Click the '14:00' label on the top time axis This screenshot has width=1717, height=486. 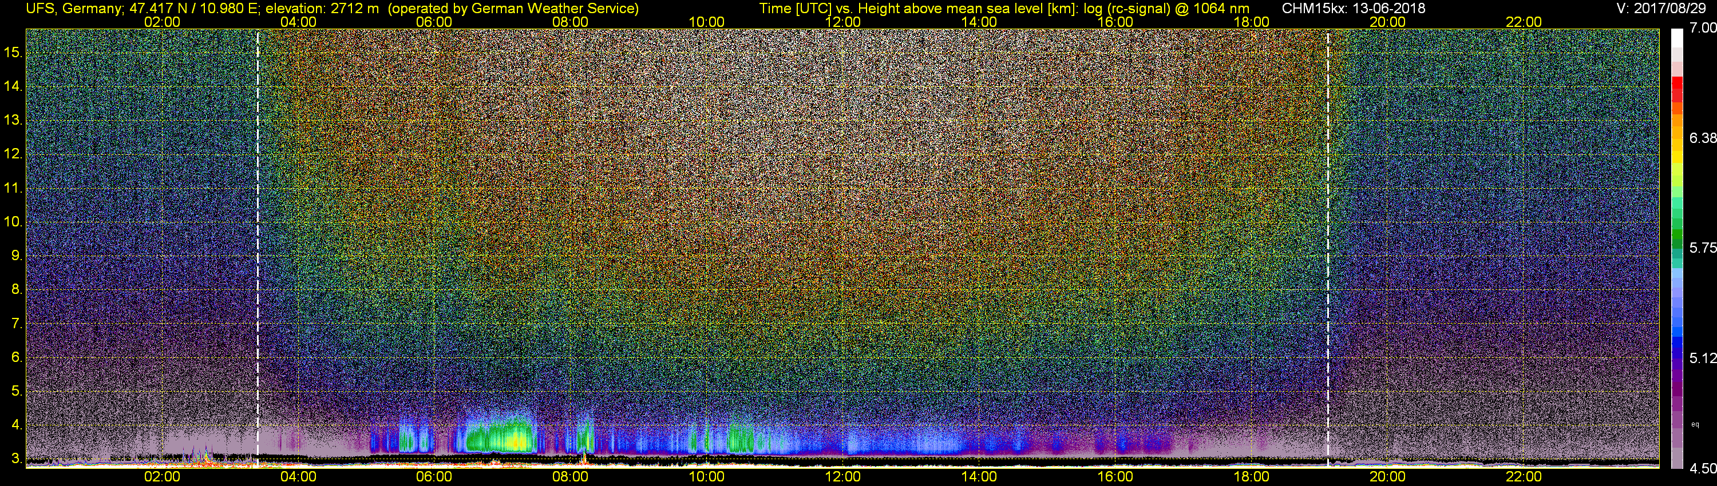979,22
